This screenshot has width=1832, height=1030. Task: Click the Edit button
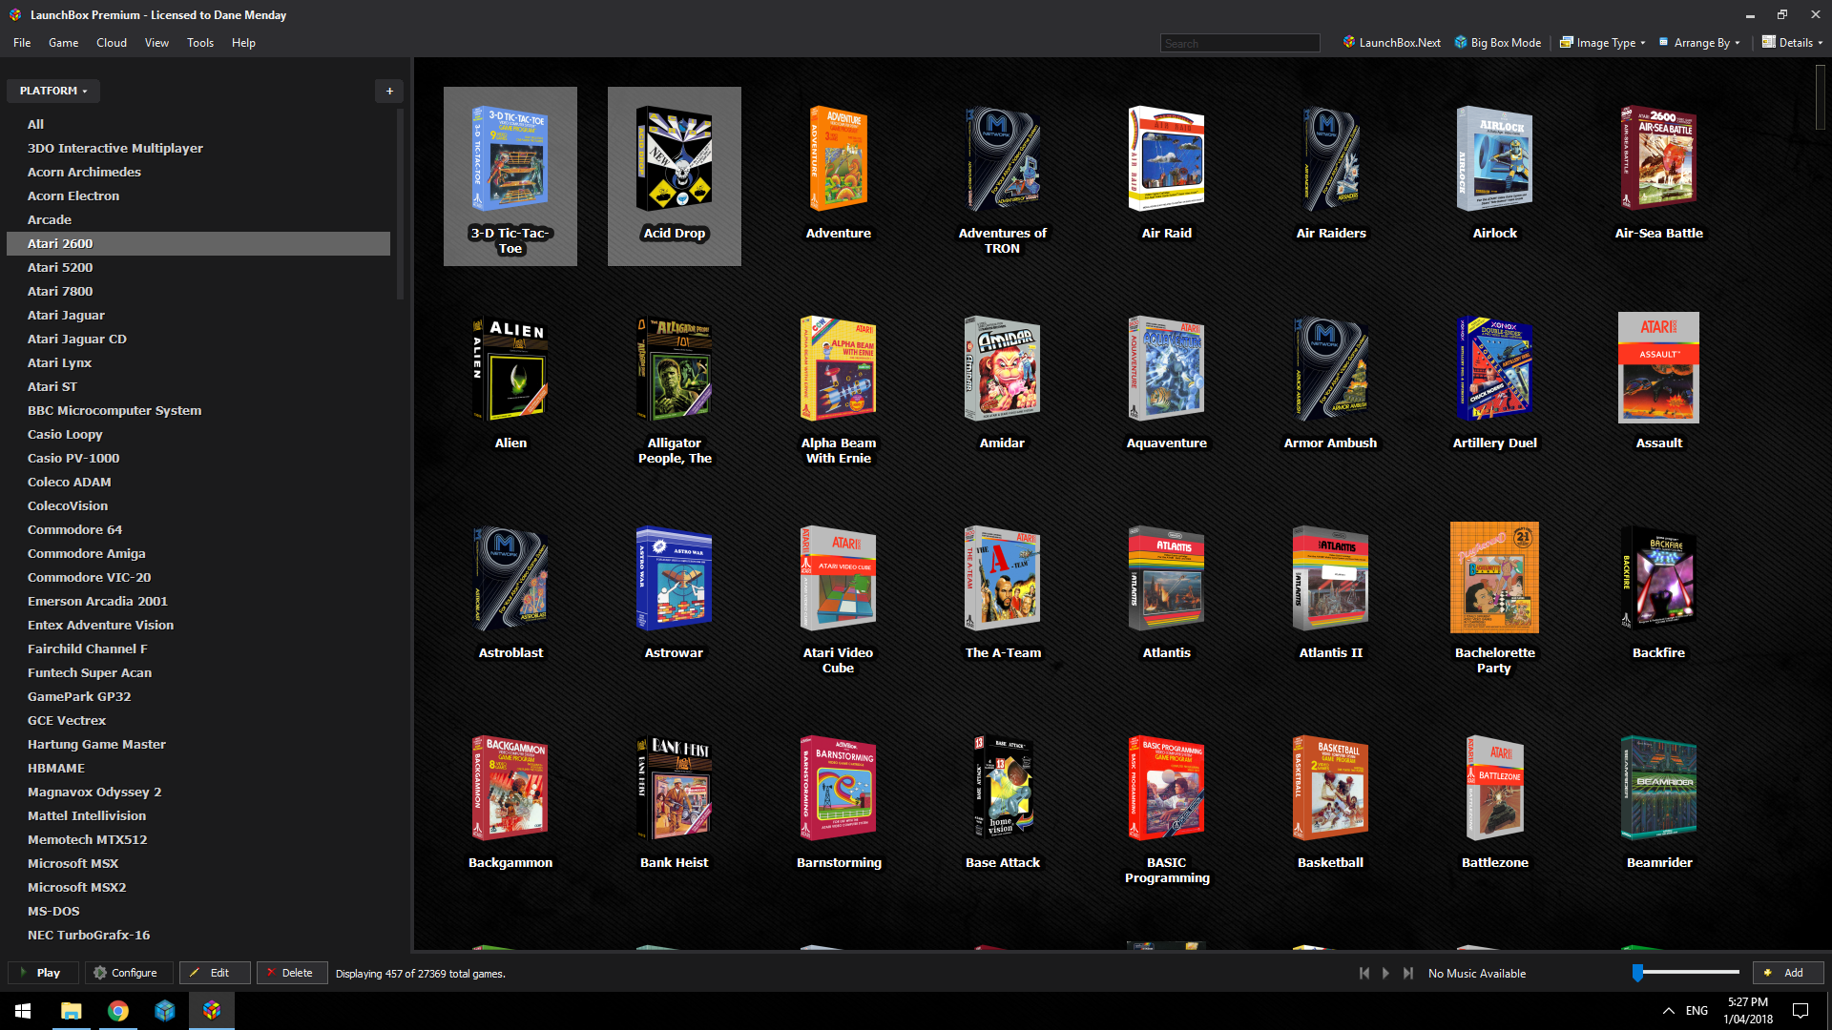(215, 973)
